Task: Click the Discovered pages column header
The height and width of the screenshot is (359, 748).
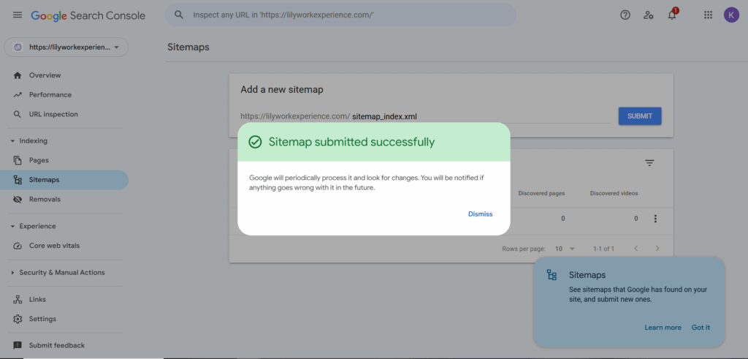Action: pyautogui.click(x=541, y=193)
